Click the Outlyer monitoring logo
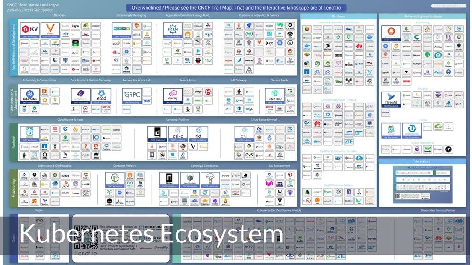 coord(417,63)
